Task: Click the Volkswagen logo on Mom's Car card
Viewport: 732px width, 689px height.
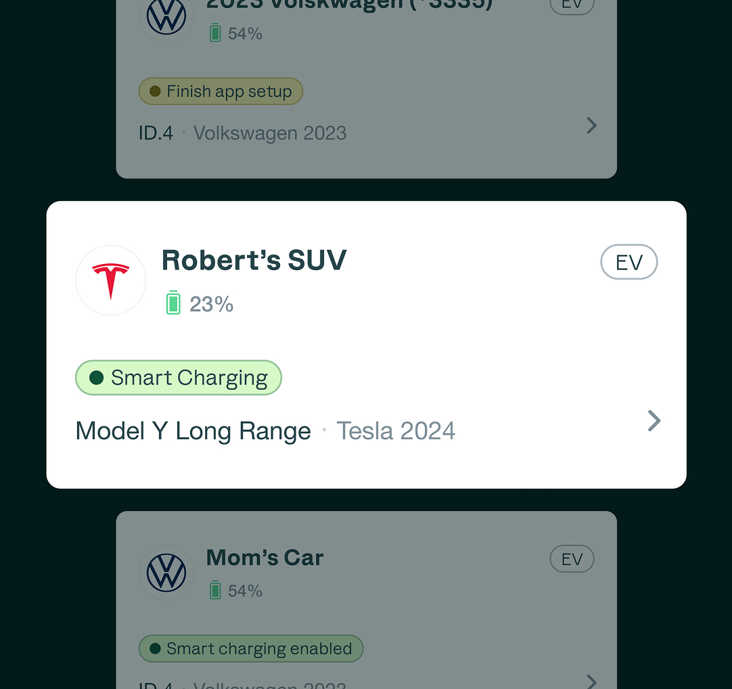Action: [166, 573]
